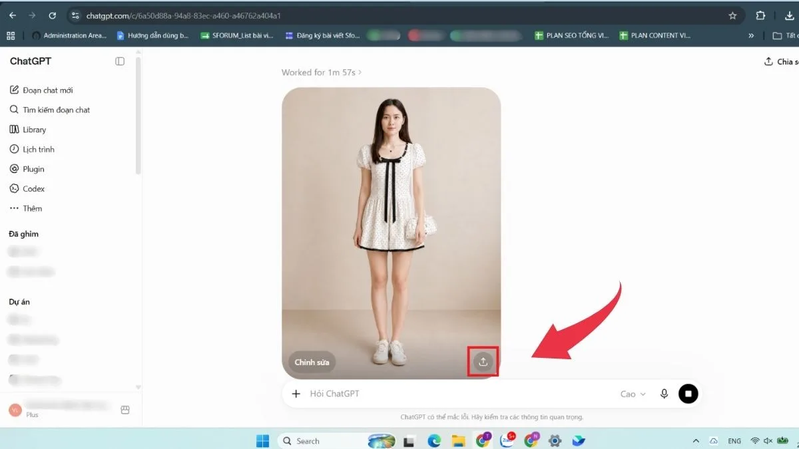Click the 'ChatGPT có thể mắc lỗi' disclaimer text

coord(492,417)
